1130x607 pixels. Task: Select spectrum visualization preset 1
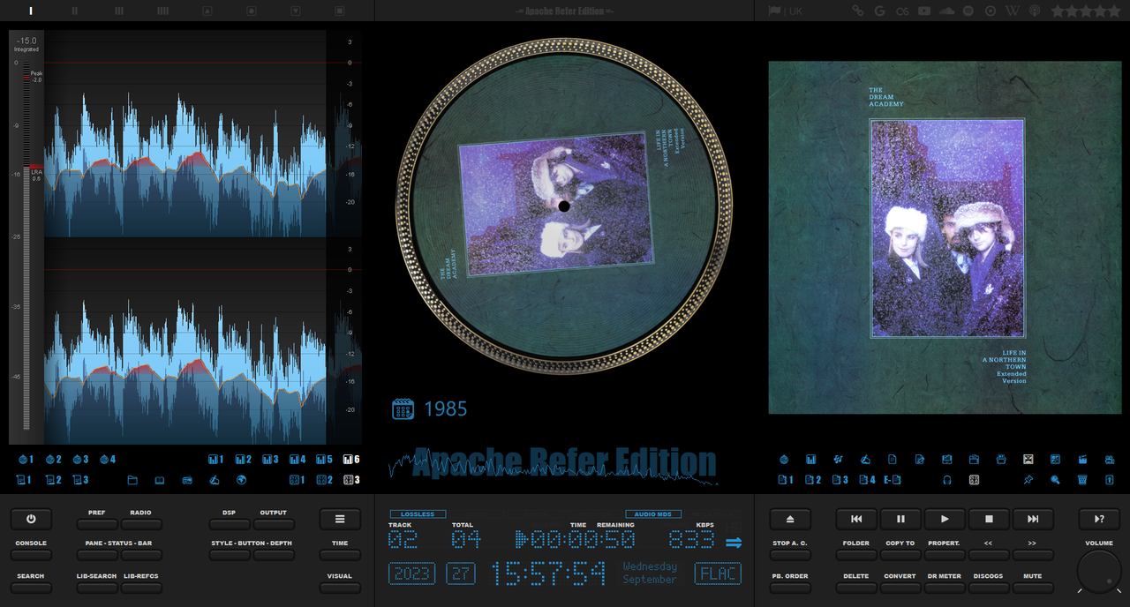216,459
